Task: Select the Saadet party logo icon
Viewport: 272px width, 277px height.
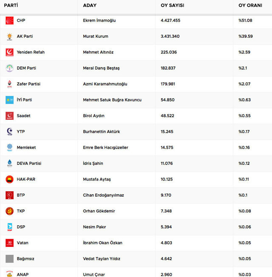Action: point(9,116)
